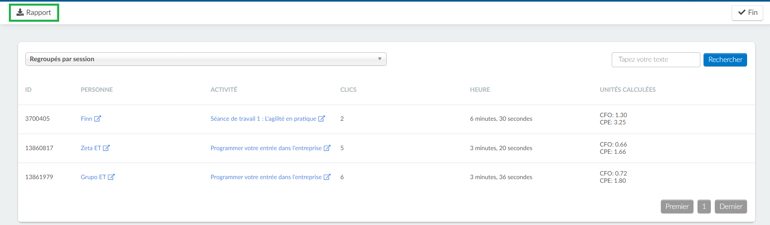
Task: Select page 1 in pagination
Action: pyautogui.click(x=704, y=206)
